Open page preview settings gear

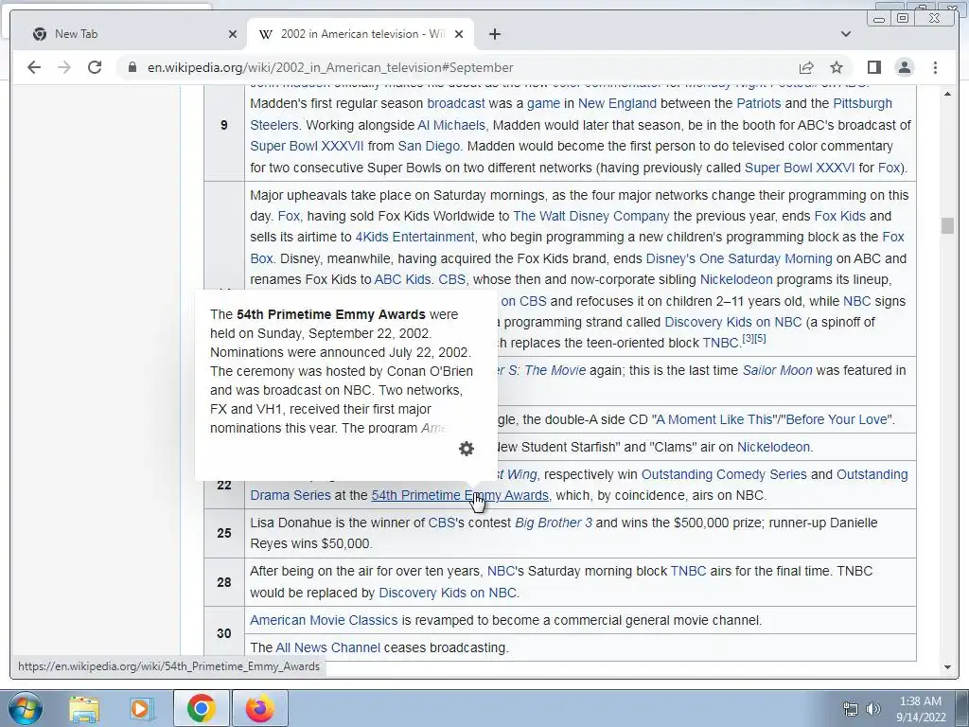pyautogui.click(x=467, y=449)
